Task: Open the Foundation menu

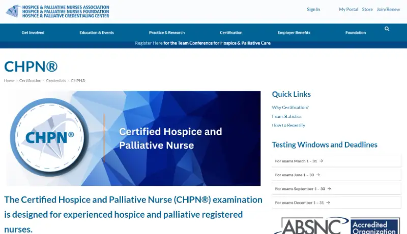Action: point(356,32)
